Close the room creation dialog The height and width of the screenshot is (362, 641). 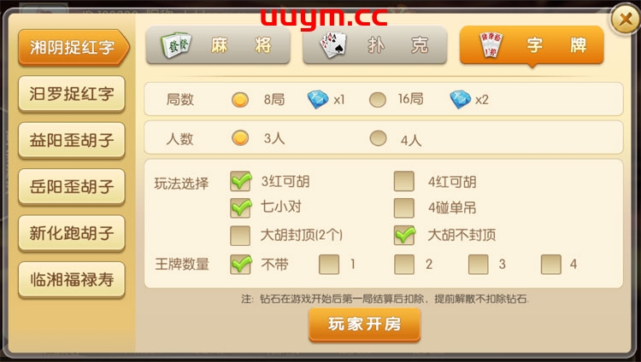coord(626,19)
